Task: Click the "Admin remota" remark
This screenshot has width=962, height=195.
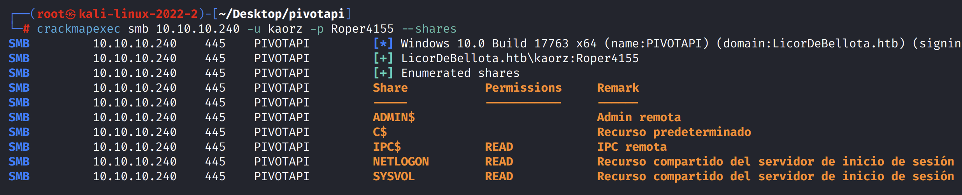Action: (639, 117)
